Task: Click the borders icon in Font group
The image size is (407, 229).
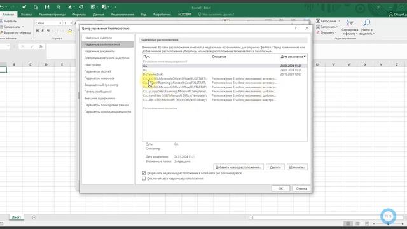Action: [59, 31]
